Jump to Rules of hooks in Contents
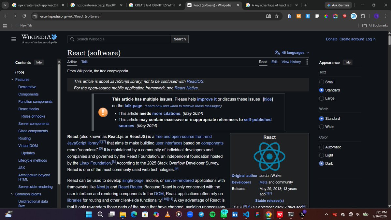The width and height of the screenshot is (391, 220). point(33,116)
